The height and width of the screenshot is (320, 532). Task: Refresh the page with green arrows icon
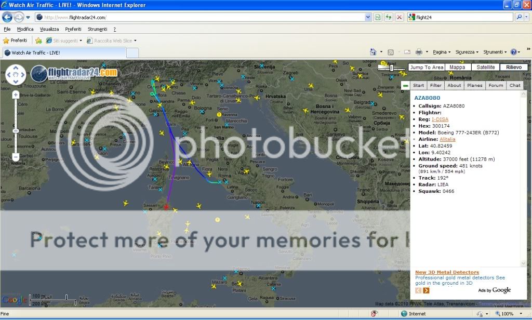[x=389, y=17]
